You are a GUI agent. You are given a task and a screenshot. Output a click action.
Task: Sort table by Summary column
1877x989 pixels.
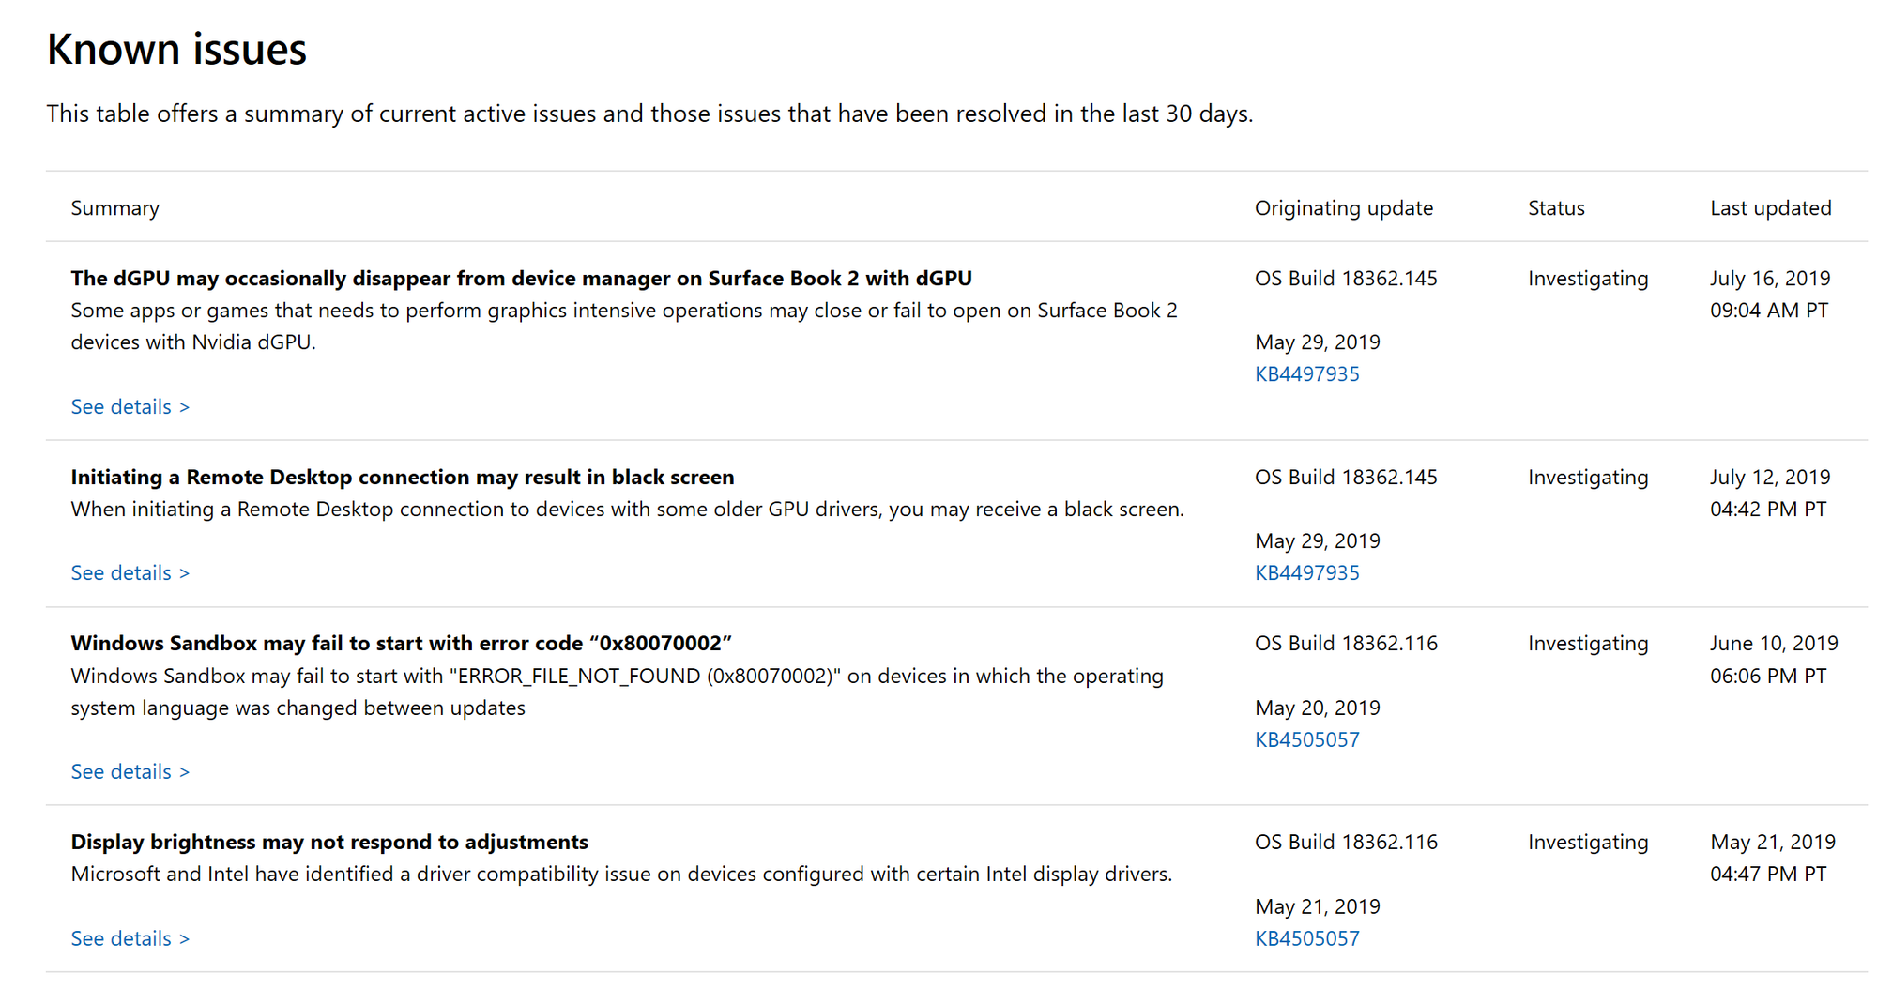coord(114,207)
